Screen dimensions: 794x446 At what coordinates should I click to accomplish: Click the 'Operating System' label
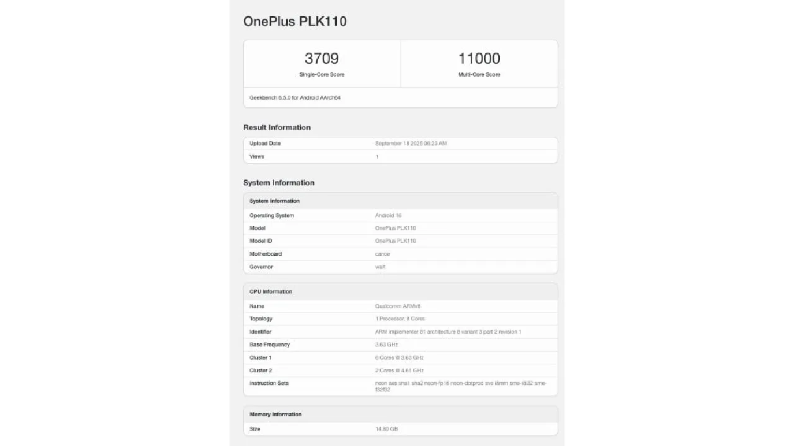coord(272,216)
